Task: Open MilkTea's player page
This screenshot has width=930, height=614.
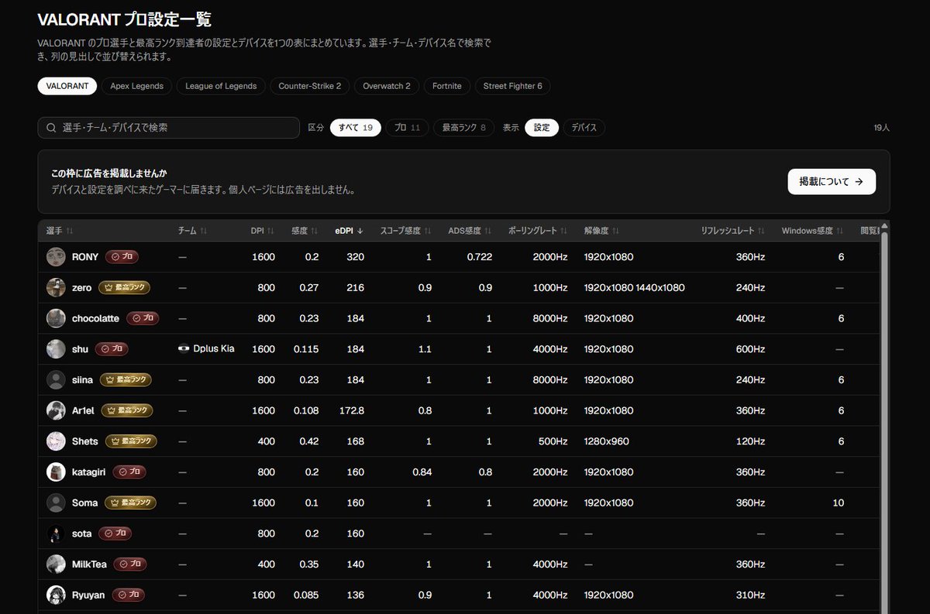Action: point(89,564)
